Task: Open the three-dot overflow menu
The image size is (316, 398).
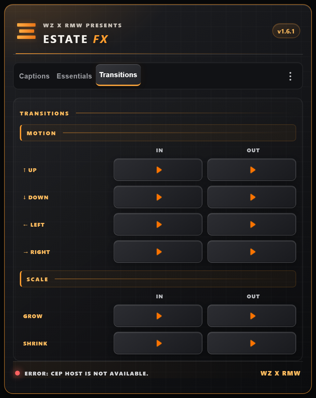Action: coord(290,76)
